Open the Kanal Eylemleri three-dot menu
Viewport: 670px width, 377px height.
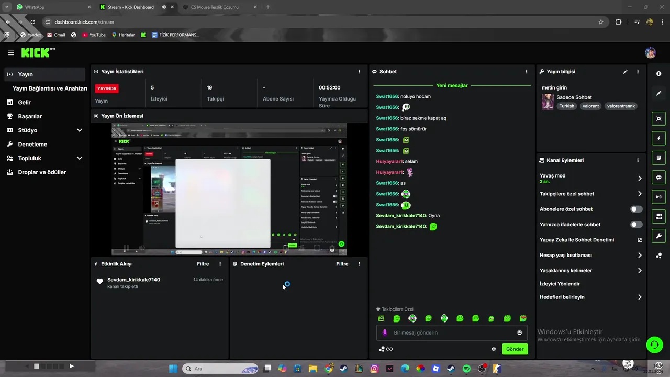coord(638,160)
